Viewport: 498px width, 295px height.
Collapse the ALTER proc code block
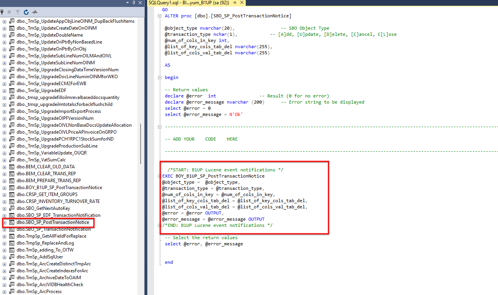tap(160, 16)
